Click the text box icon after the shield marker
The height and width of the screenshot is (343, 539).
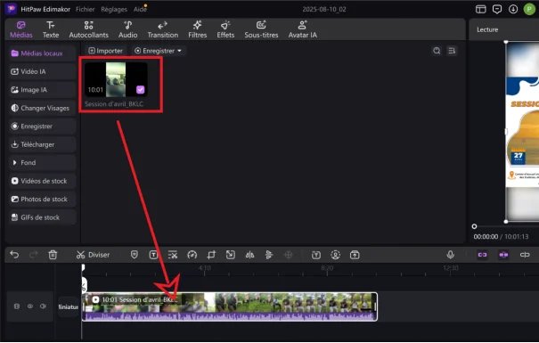point(153,255)
